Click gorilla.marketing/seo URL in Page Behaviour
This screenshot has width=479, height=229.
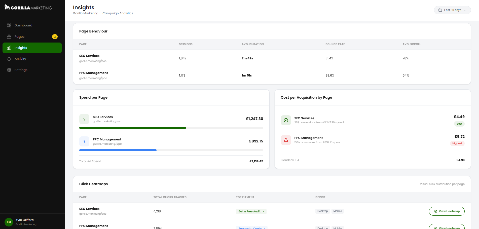pyautogui.click(x=93, y=61)
